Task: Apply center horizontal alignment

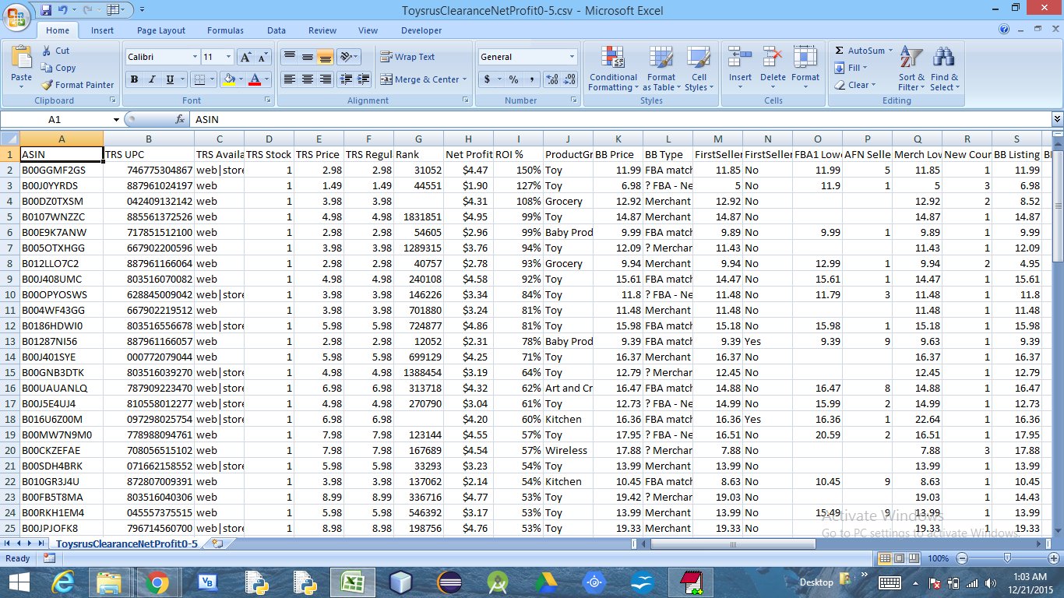Action: tap(308, 79)
